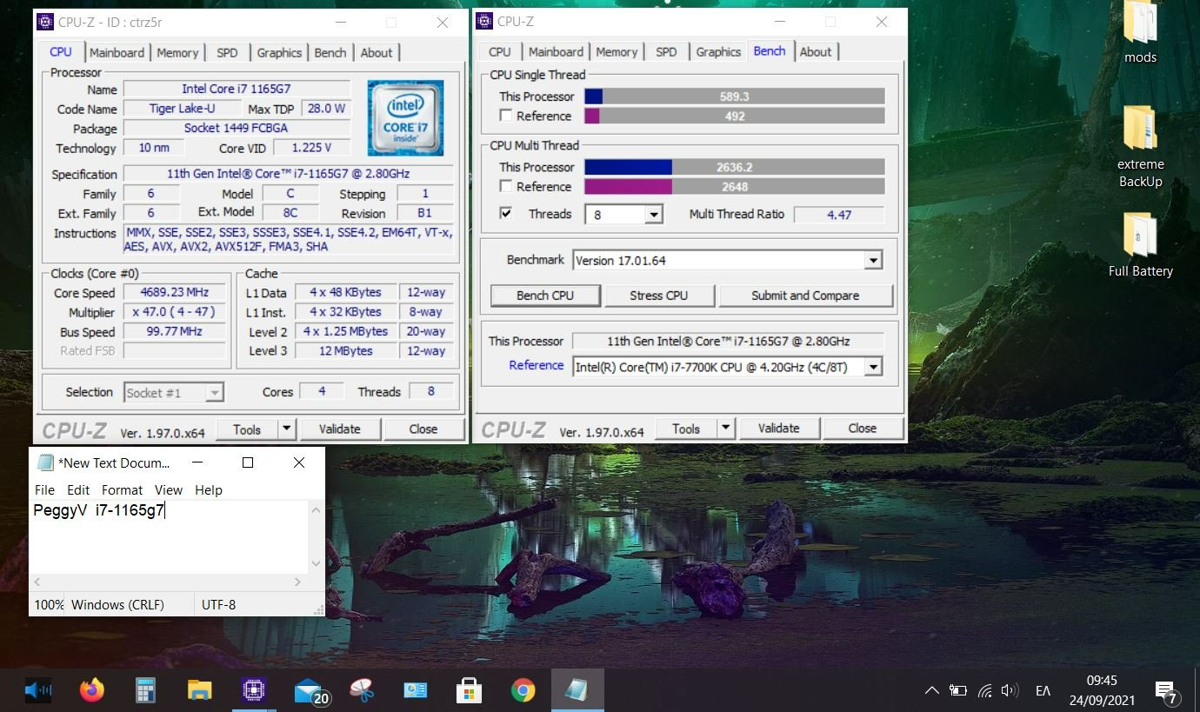Switch to Mainboard tab in left CPU-Z
The image size is (1200, 712).
pyautogui.click(x=117, y=53)
